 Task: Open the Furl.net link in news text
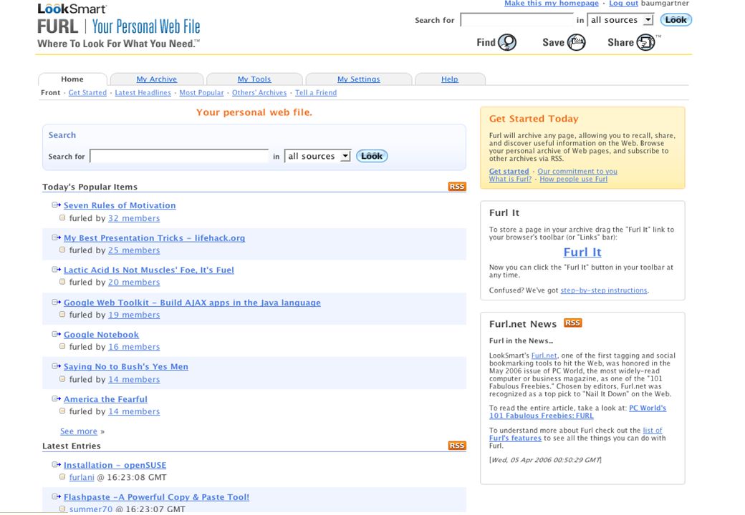pos(544,355)
